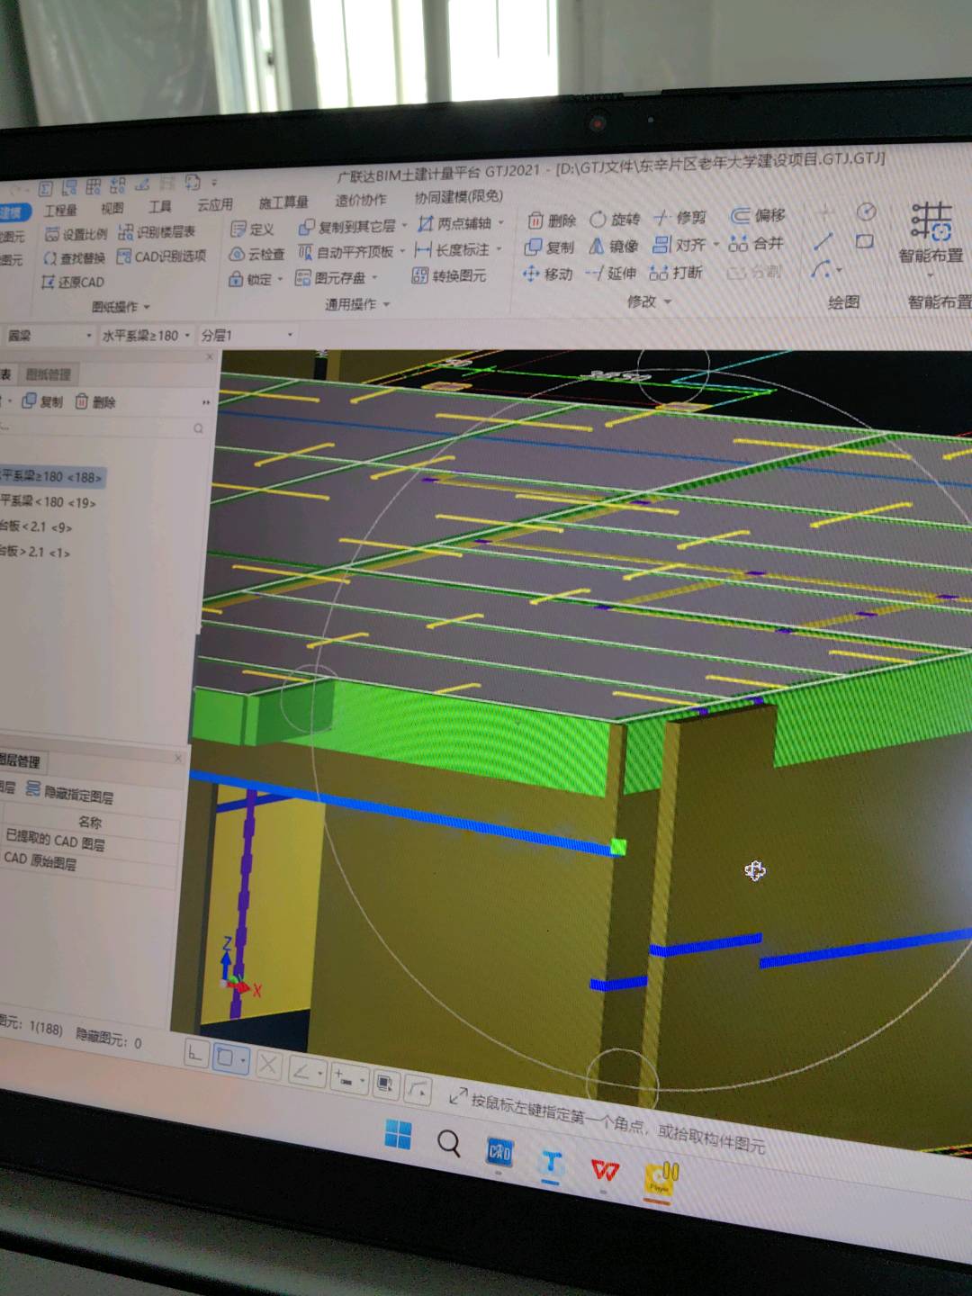Click the 两点辅轴 tool
The height and width of the screenshot is (1296, 972).
(454, 223)
